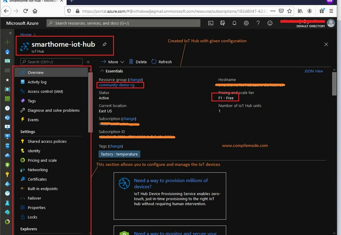Screen dimensions: 341x235
Task: Open Tags menu item
Action: [32, 101]
